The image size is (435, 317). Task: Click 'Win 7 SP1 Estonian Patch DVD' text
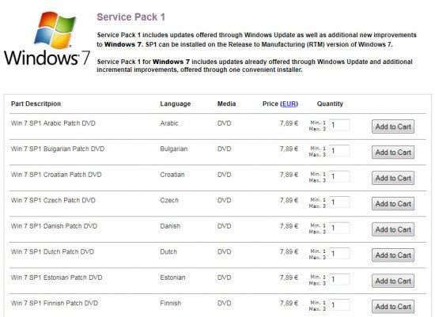pos(57,277)
